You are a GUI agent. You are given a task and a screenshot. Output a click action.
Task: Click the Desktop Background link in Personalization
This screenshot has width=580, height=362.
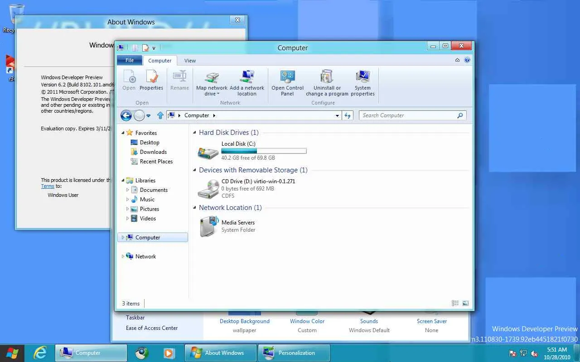(x=245, y=321)
